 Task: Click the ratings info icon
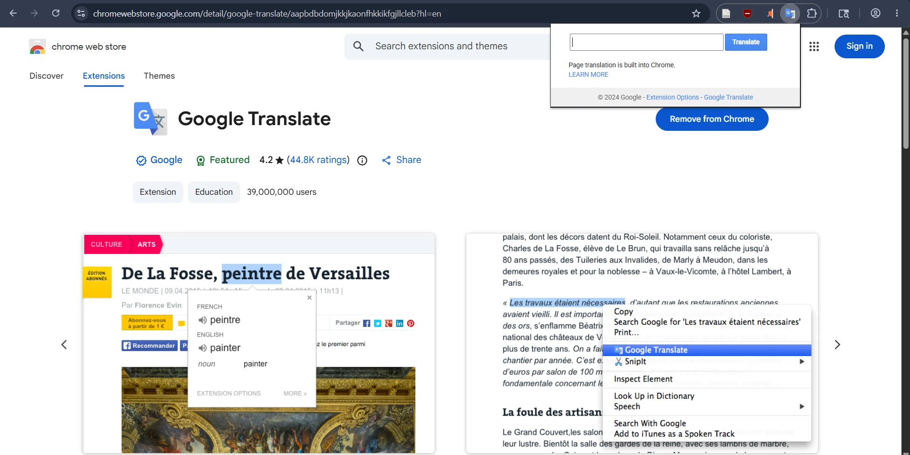(x=362, y=160)
